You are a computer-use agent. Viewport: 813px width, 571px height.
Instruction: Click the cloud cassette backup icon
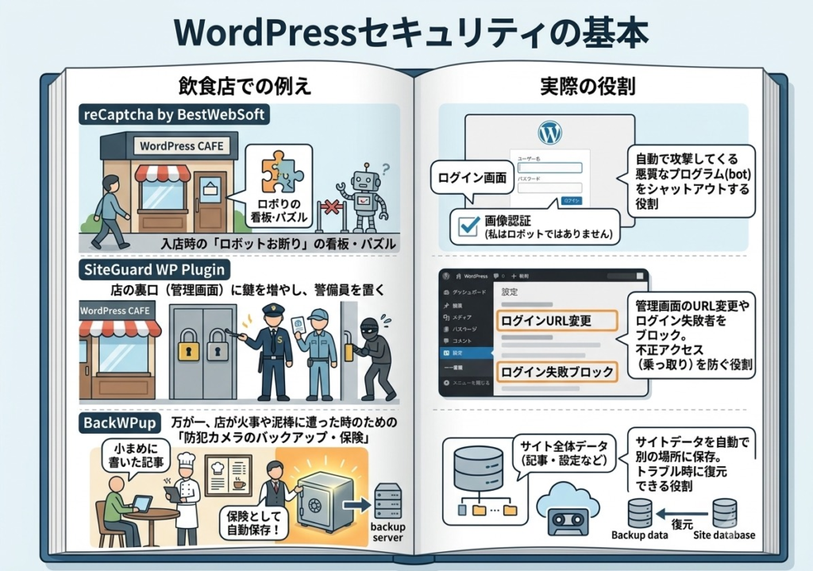pyautogui.click(x=568, y=509)
